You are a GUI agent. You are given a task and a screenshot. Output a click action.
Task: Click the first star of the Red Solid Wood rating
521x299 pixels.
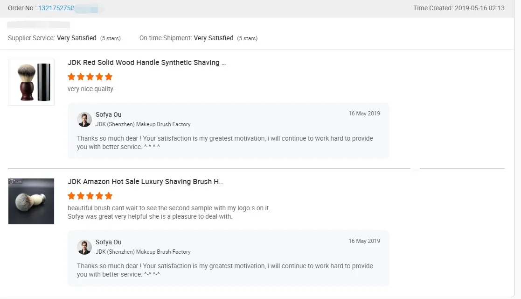click(x=71, y=77)
